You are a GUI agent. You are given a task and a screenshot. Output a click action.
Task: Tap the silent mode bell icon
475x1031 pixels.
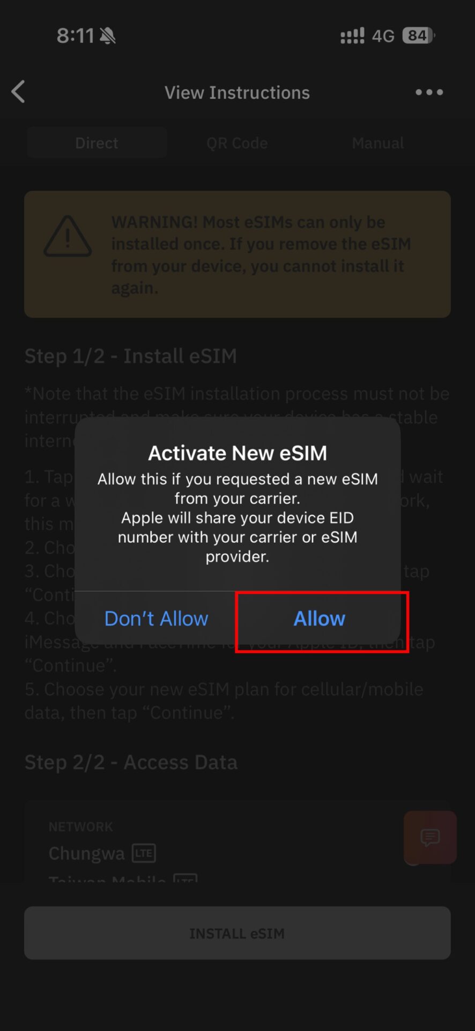[108, 36]
